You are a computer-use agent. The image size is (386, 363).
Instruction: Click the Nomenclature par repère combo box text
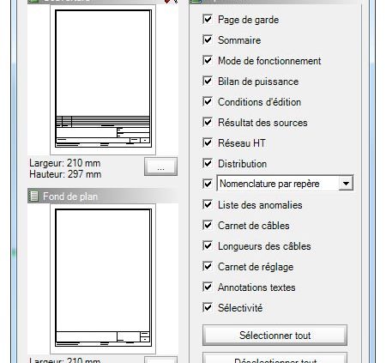click(x=269, y=184)
